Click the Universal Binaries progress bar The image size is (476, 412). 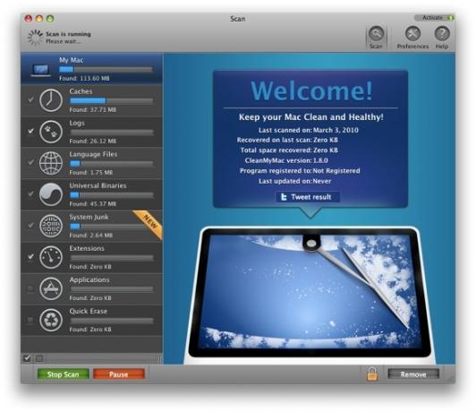click(x=112, y=194)
